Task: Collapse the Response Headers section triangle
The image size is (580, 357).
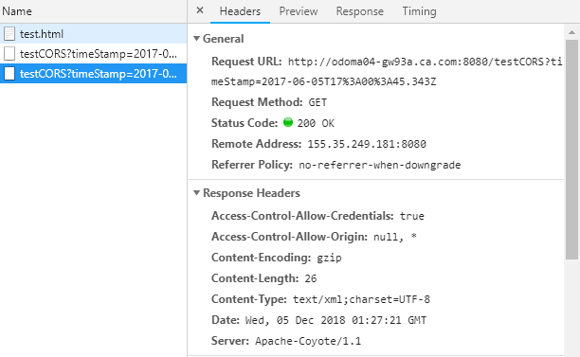Action: click(197, 192)
